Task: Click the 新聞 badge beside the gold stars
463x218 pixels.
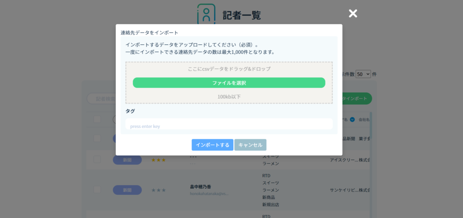Action: coord(127,160)
